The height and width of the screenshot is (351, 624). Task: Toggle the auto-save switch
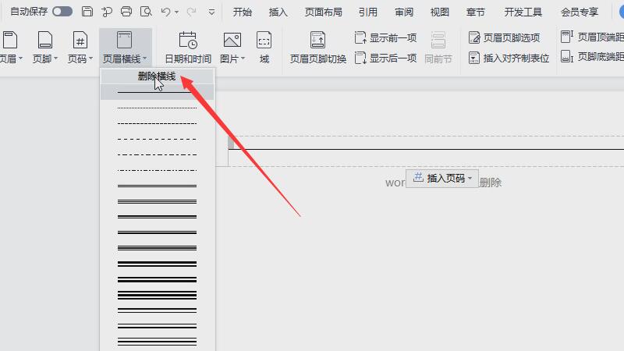pyautogui.click(x=62, y=12)
